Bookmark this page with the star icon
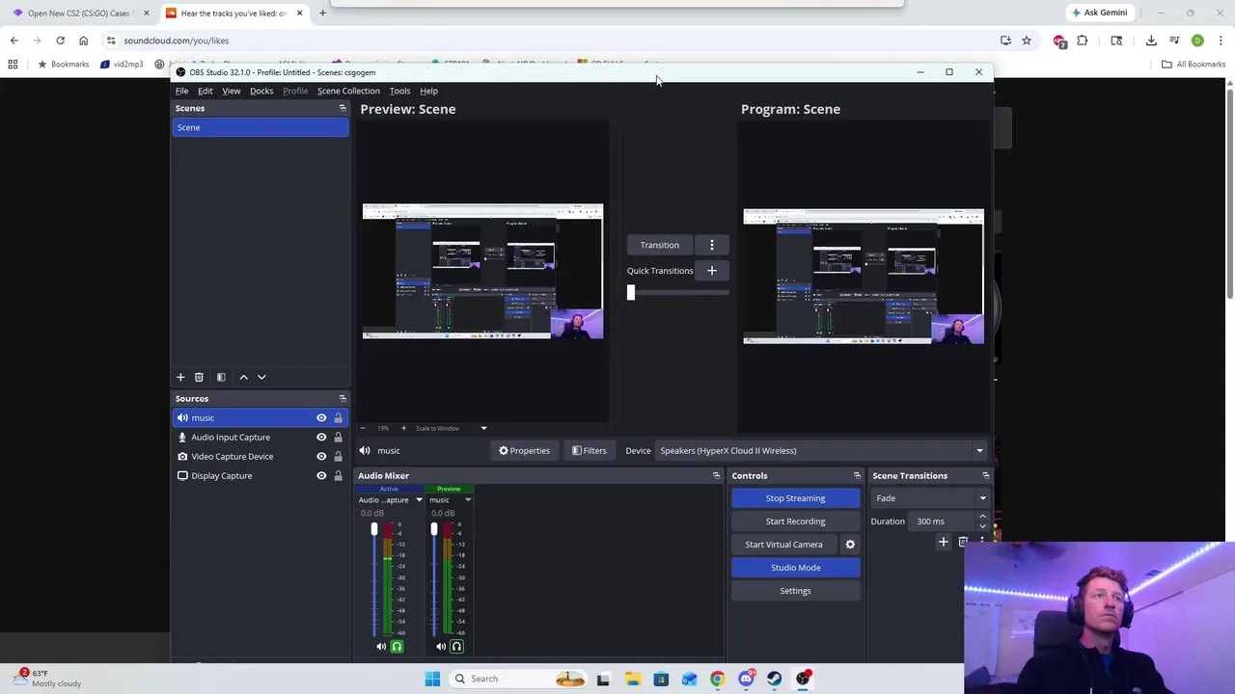This screenshot has height=694, width=1235. point(1027,40)
